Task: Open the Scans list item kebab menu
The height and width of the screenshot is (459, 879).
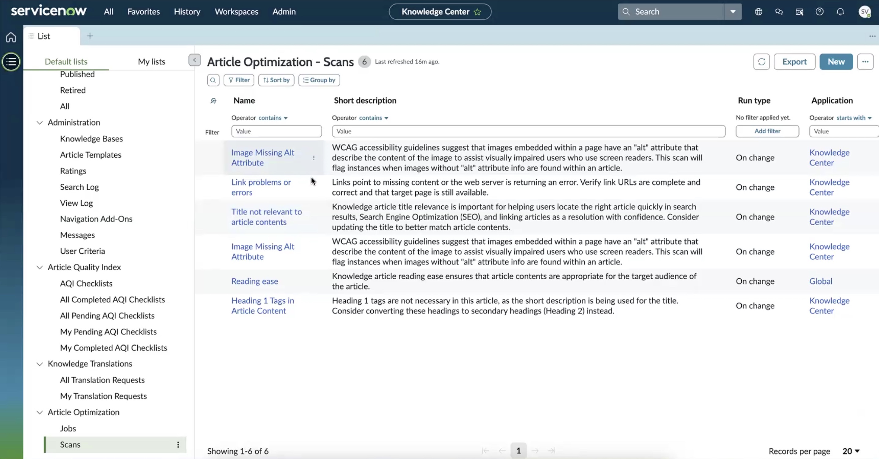Action: click(x=178, y=444)
